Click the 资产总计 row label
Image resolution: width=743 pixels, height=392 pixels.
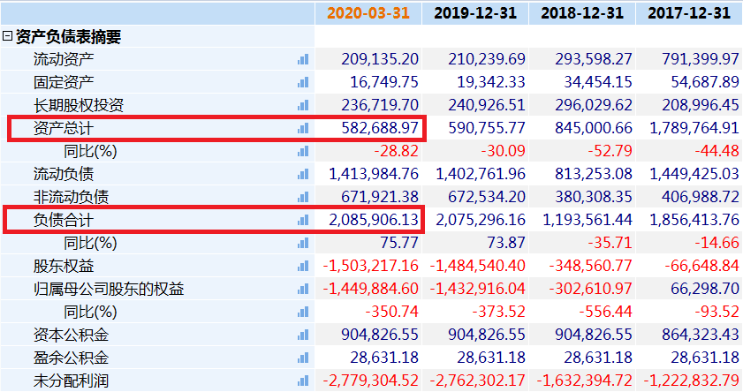64,128
